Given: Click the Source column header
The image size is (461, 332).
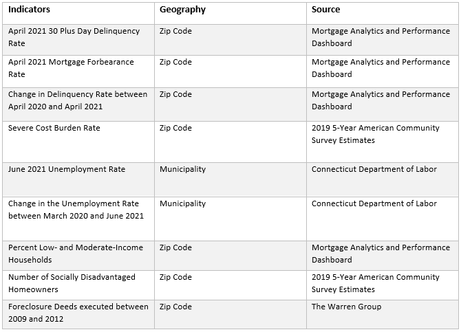Looking at the screenshot, I should 325,10.
